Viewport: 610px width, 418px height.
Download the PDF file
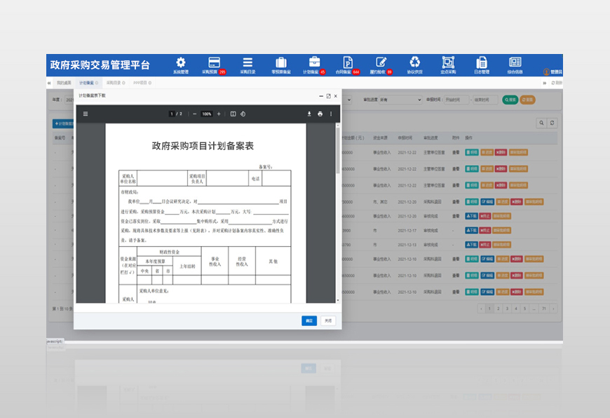click(x=309, y=114)
